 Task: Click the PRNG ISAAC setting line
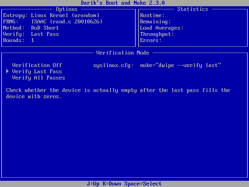pyautogui.click(x=53, y=21)
